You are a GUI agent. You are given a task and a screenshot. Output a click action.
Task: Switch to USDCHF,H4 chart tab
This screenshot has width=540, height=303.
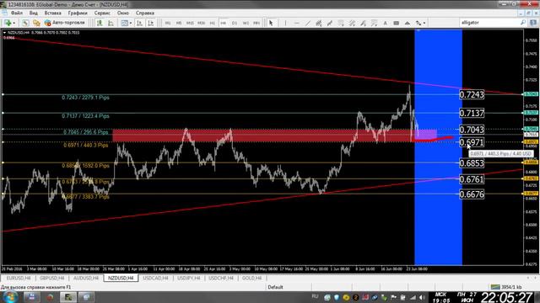(x=221, y=278)
